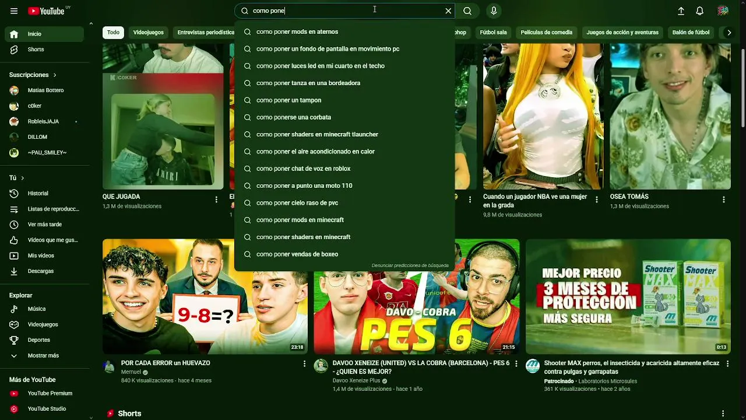Open options for DAVOO XENEIZE video
The image size is (746, 420).
tap(515, 363)
